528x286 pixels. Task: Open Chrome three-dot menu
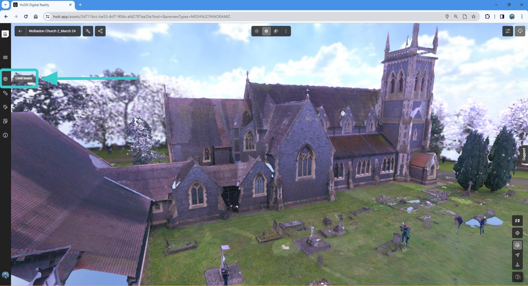point(522,17)
